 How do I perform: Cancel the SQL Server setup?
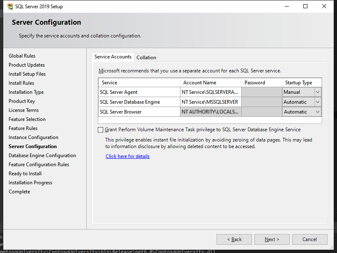click(309, 239)
